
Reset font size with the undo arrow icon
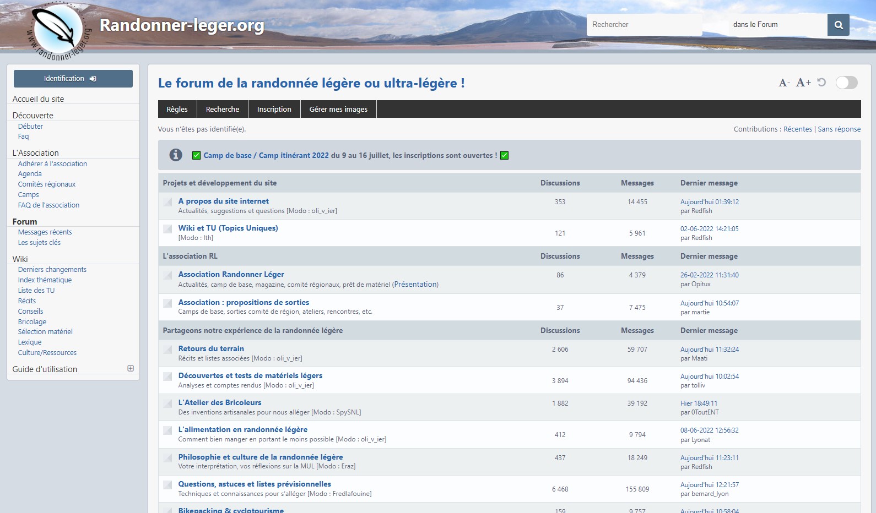click(x=821, y=83)
